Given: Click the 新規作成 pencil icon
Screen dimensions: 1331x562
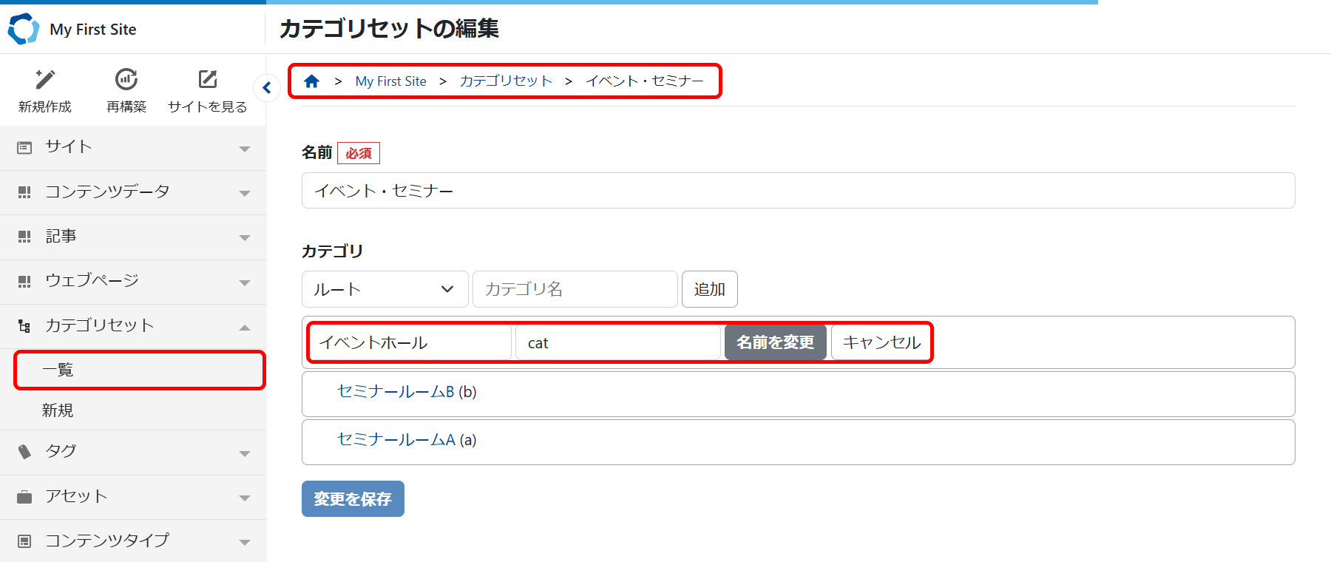Looking at the screenshot, I should (x=45, y=79).
